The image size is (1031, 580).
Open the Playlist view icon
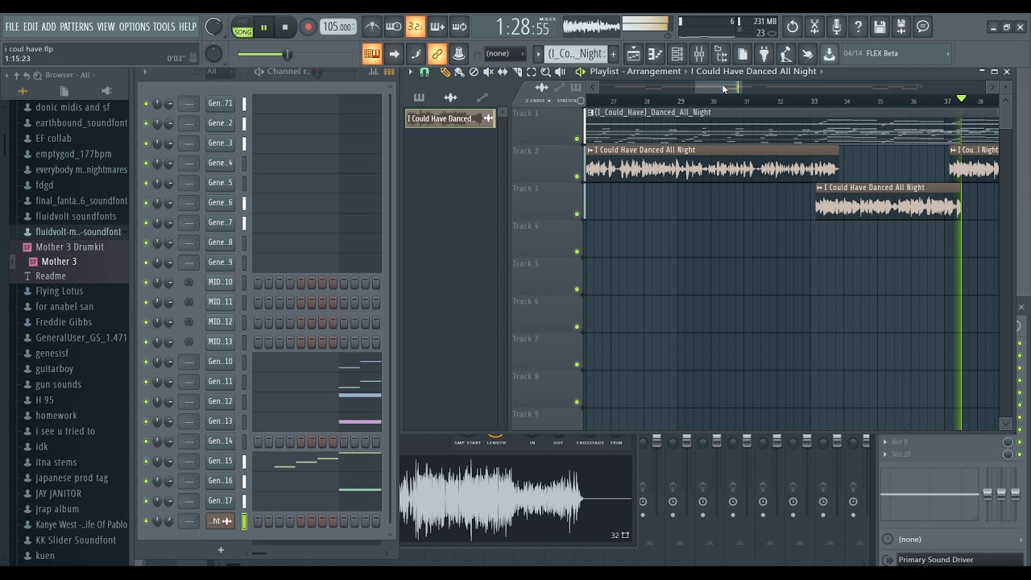click(x=633, y=54)
